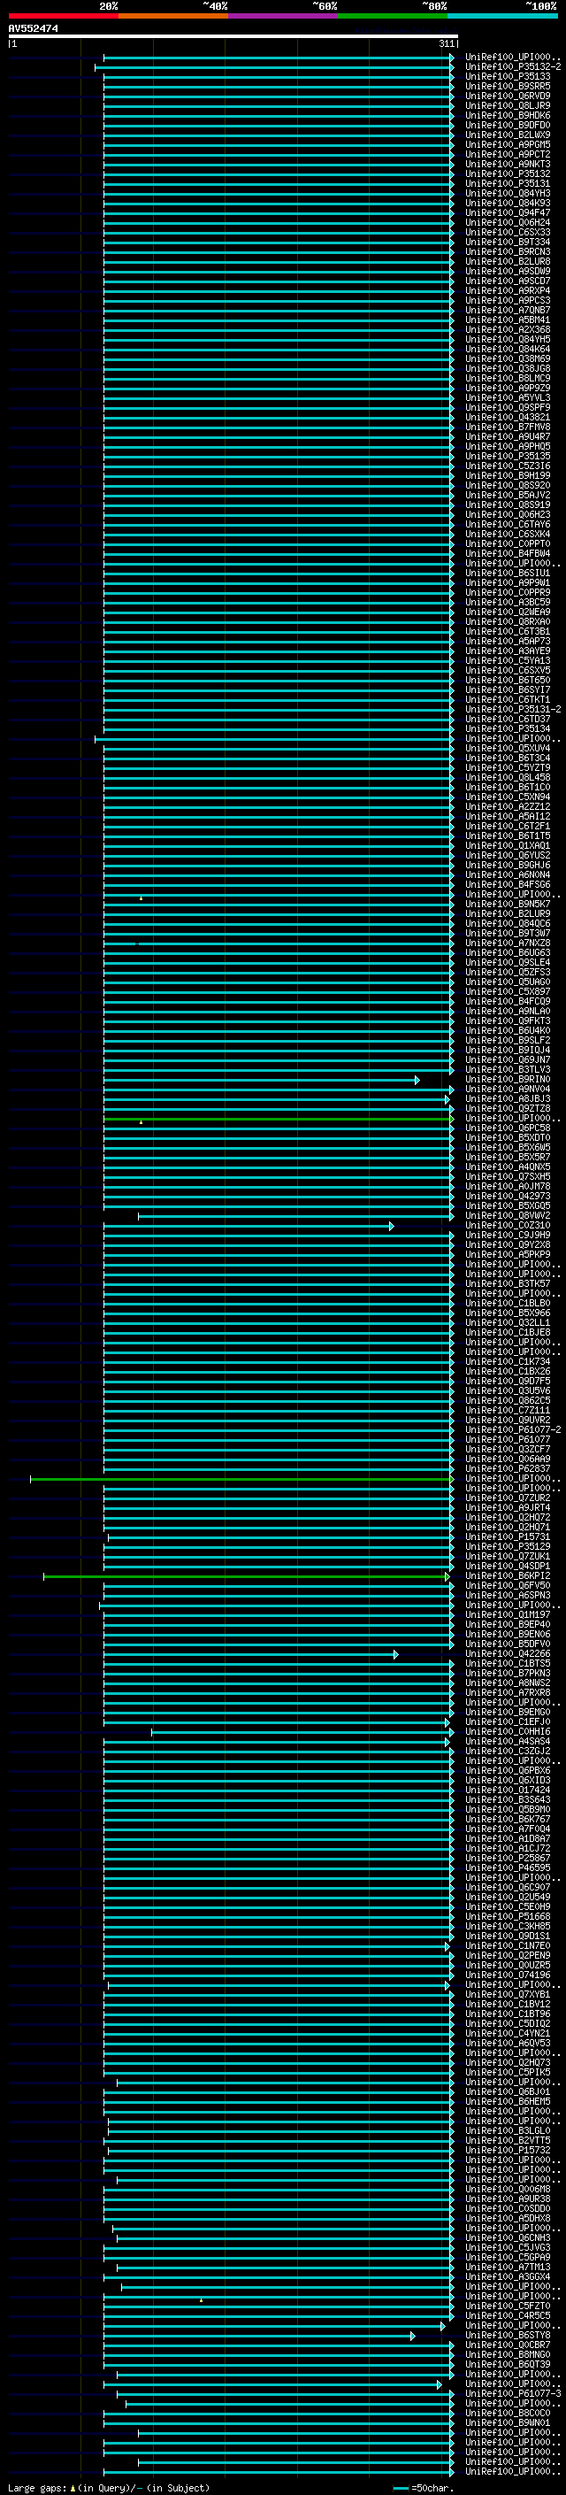
Task: Click label UniRef100_O17424
Action: (508, 1790)
